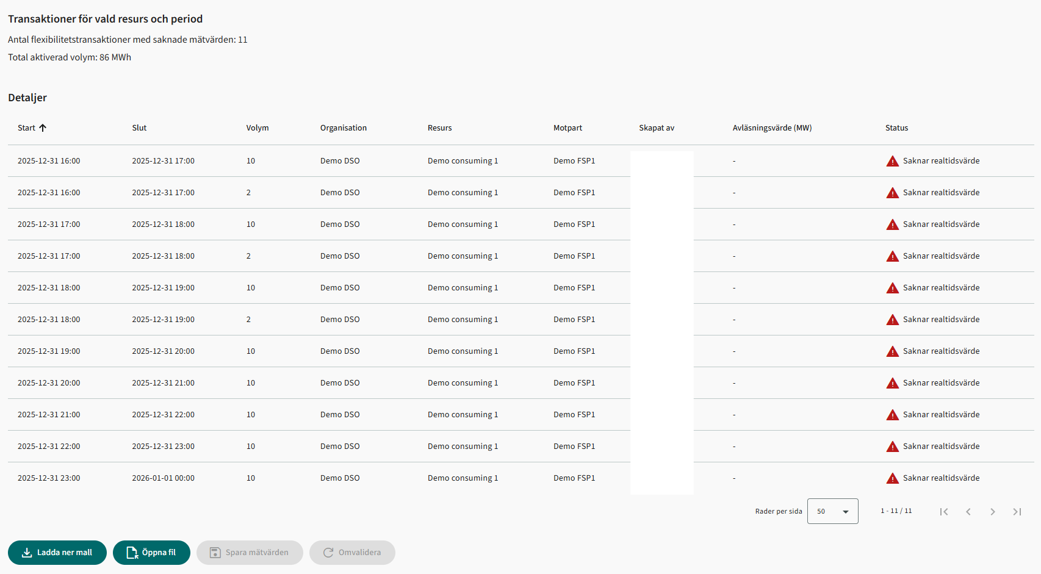This screenshot has height=574, width=1041.
Task: Click the Avläsningsvärde (MW) column header
Action: click(x=772, y=128)
